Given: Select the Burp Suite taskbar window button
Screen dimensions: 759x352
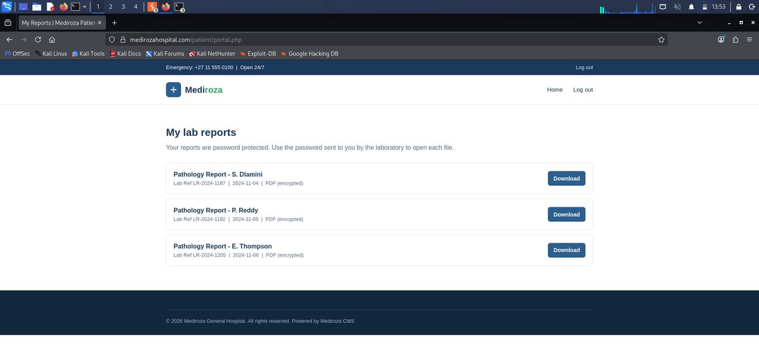Looking at the screenshot, I should click(x=152, y=7).
